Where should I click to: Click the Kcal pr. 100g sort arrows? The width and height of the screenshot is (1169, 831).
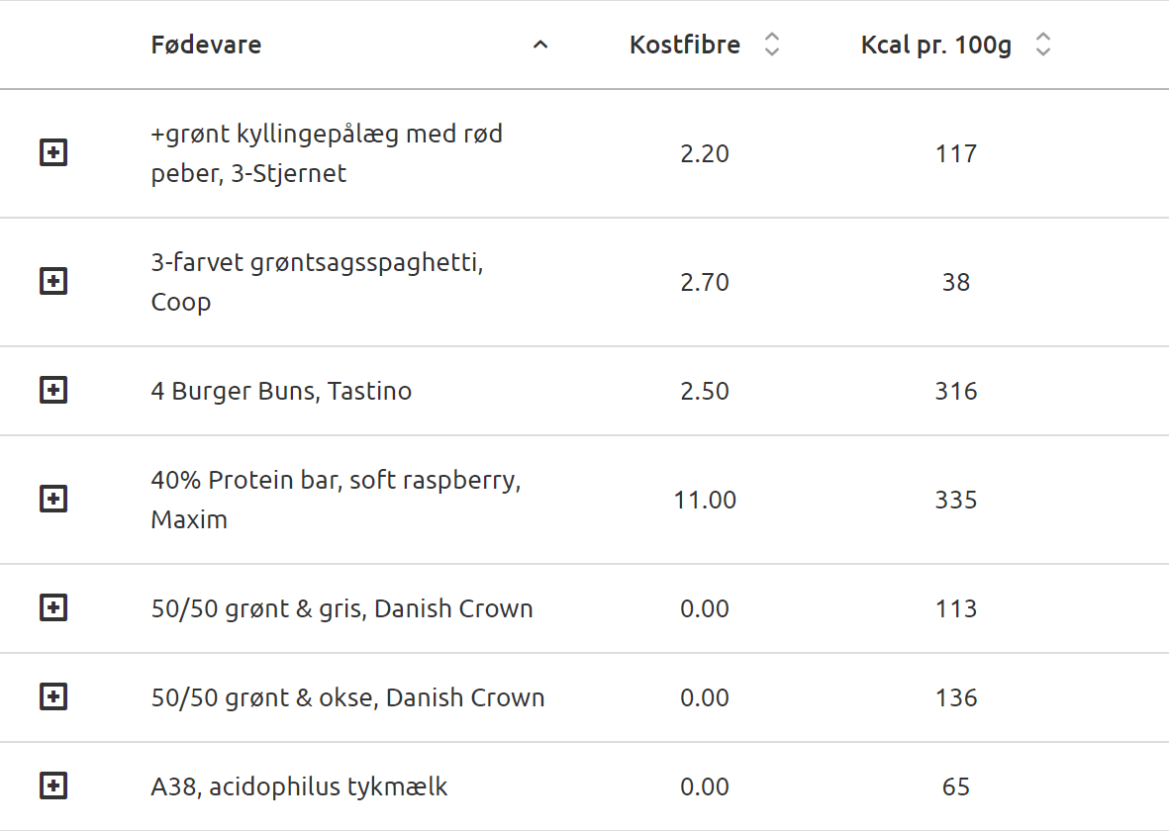(1042, 45)
